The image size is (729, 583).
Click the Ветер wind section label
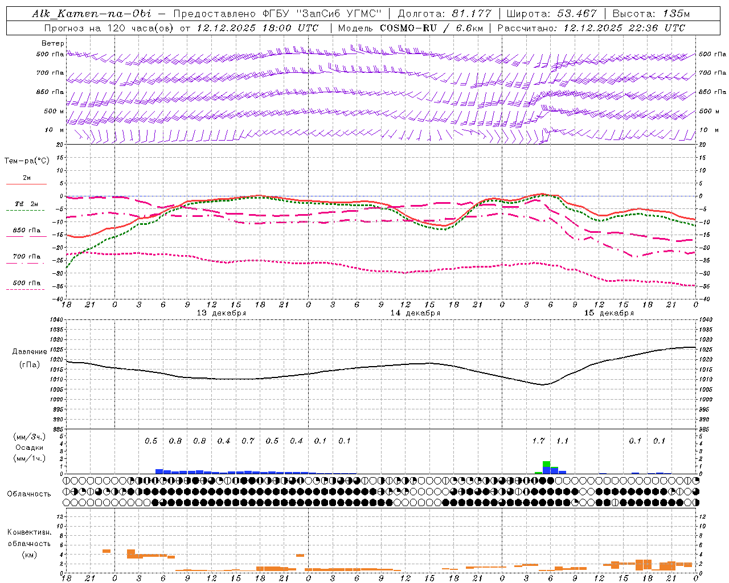tap(53, 43)
